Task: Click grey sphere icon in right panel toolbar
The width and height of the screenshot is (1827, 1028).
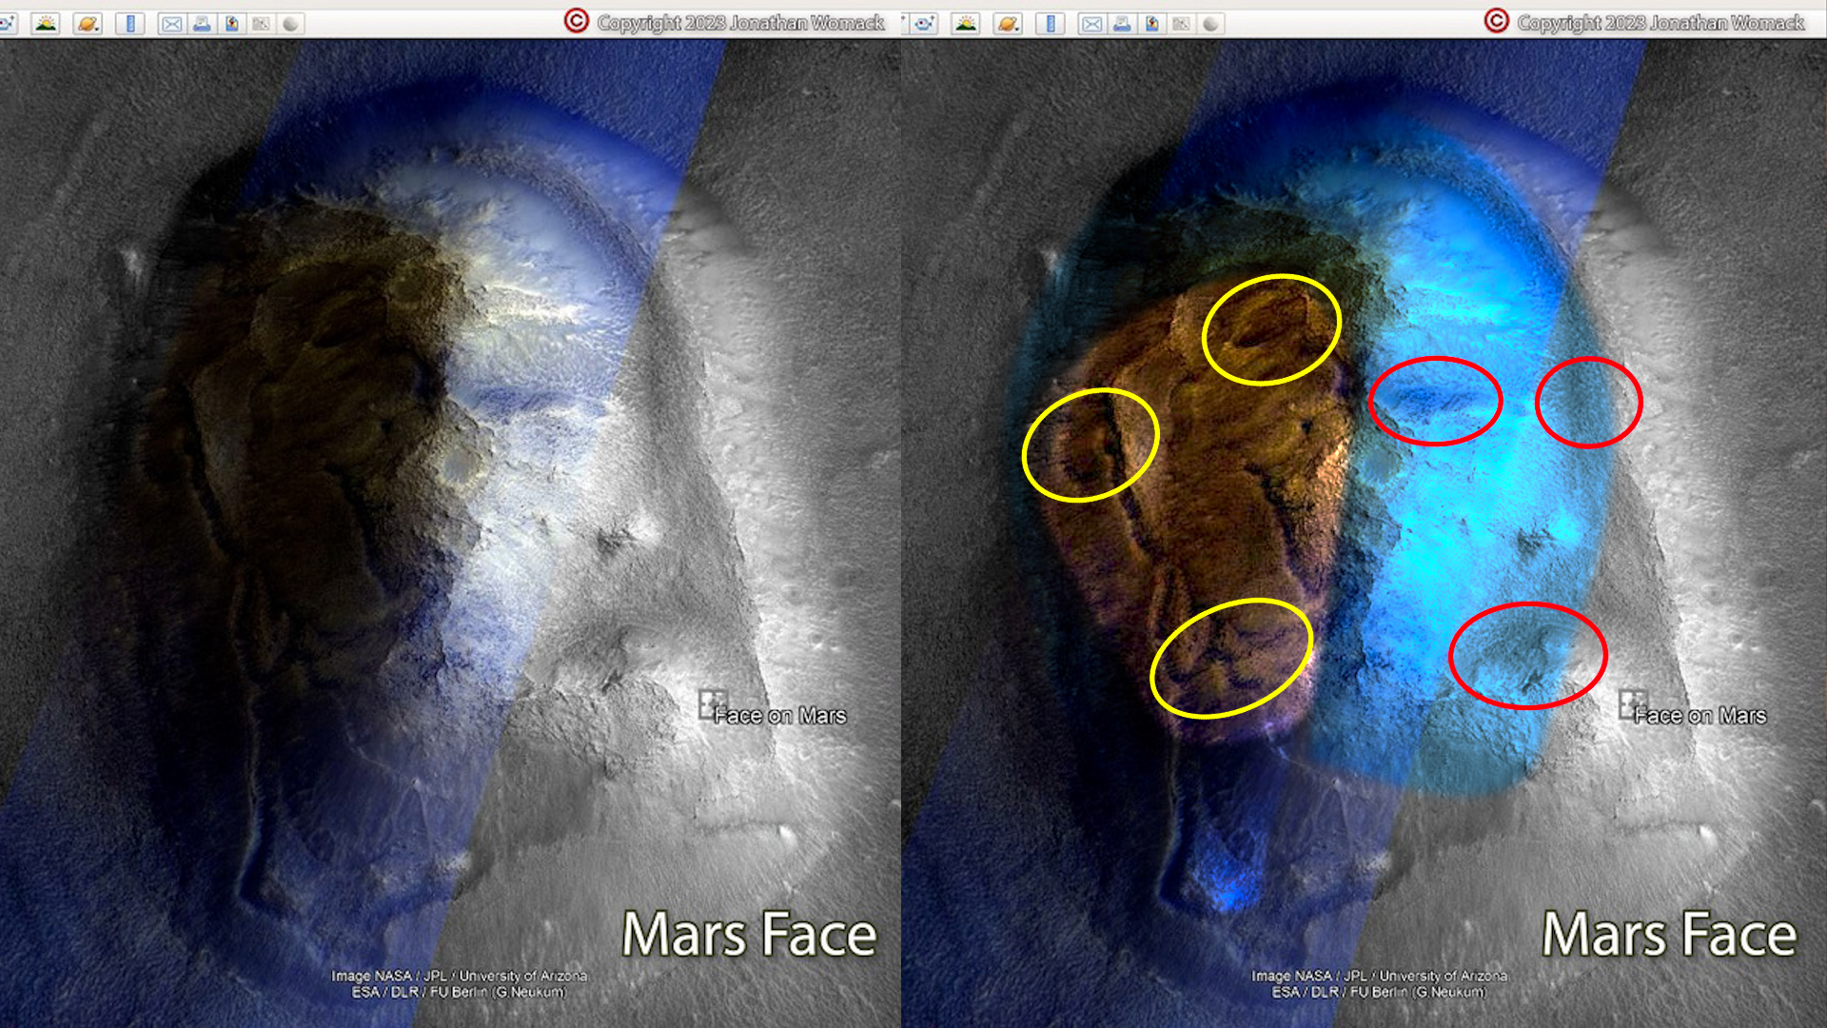Action: tap(1210, 24)
